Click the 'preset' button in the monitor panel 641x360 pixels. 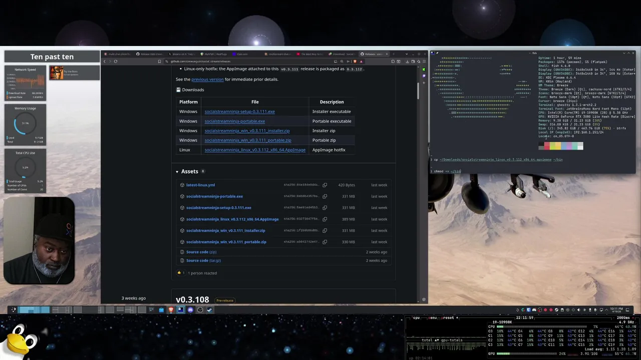(x=448, y=318)
